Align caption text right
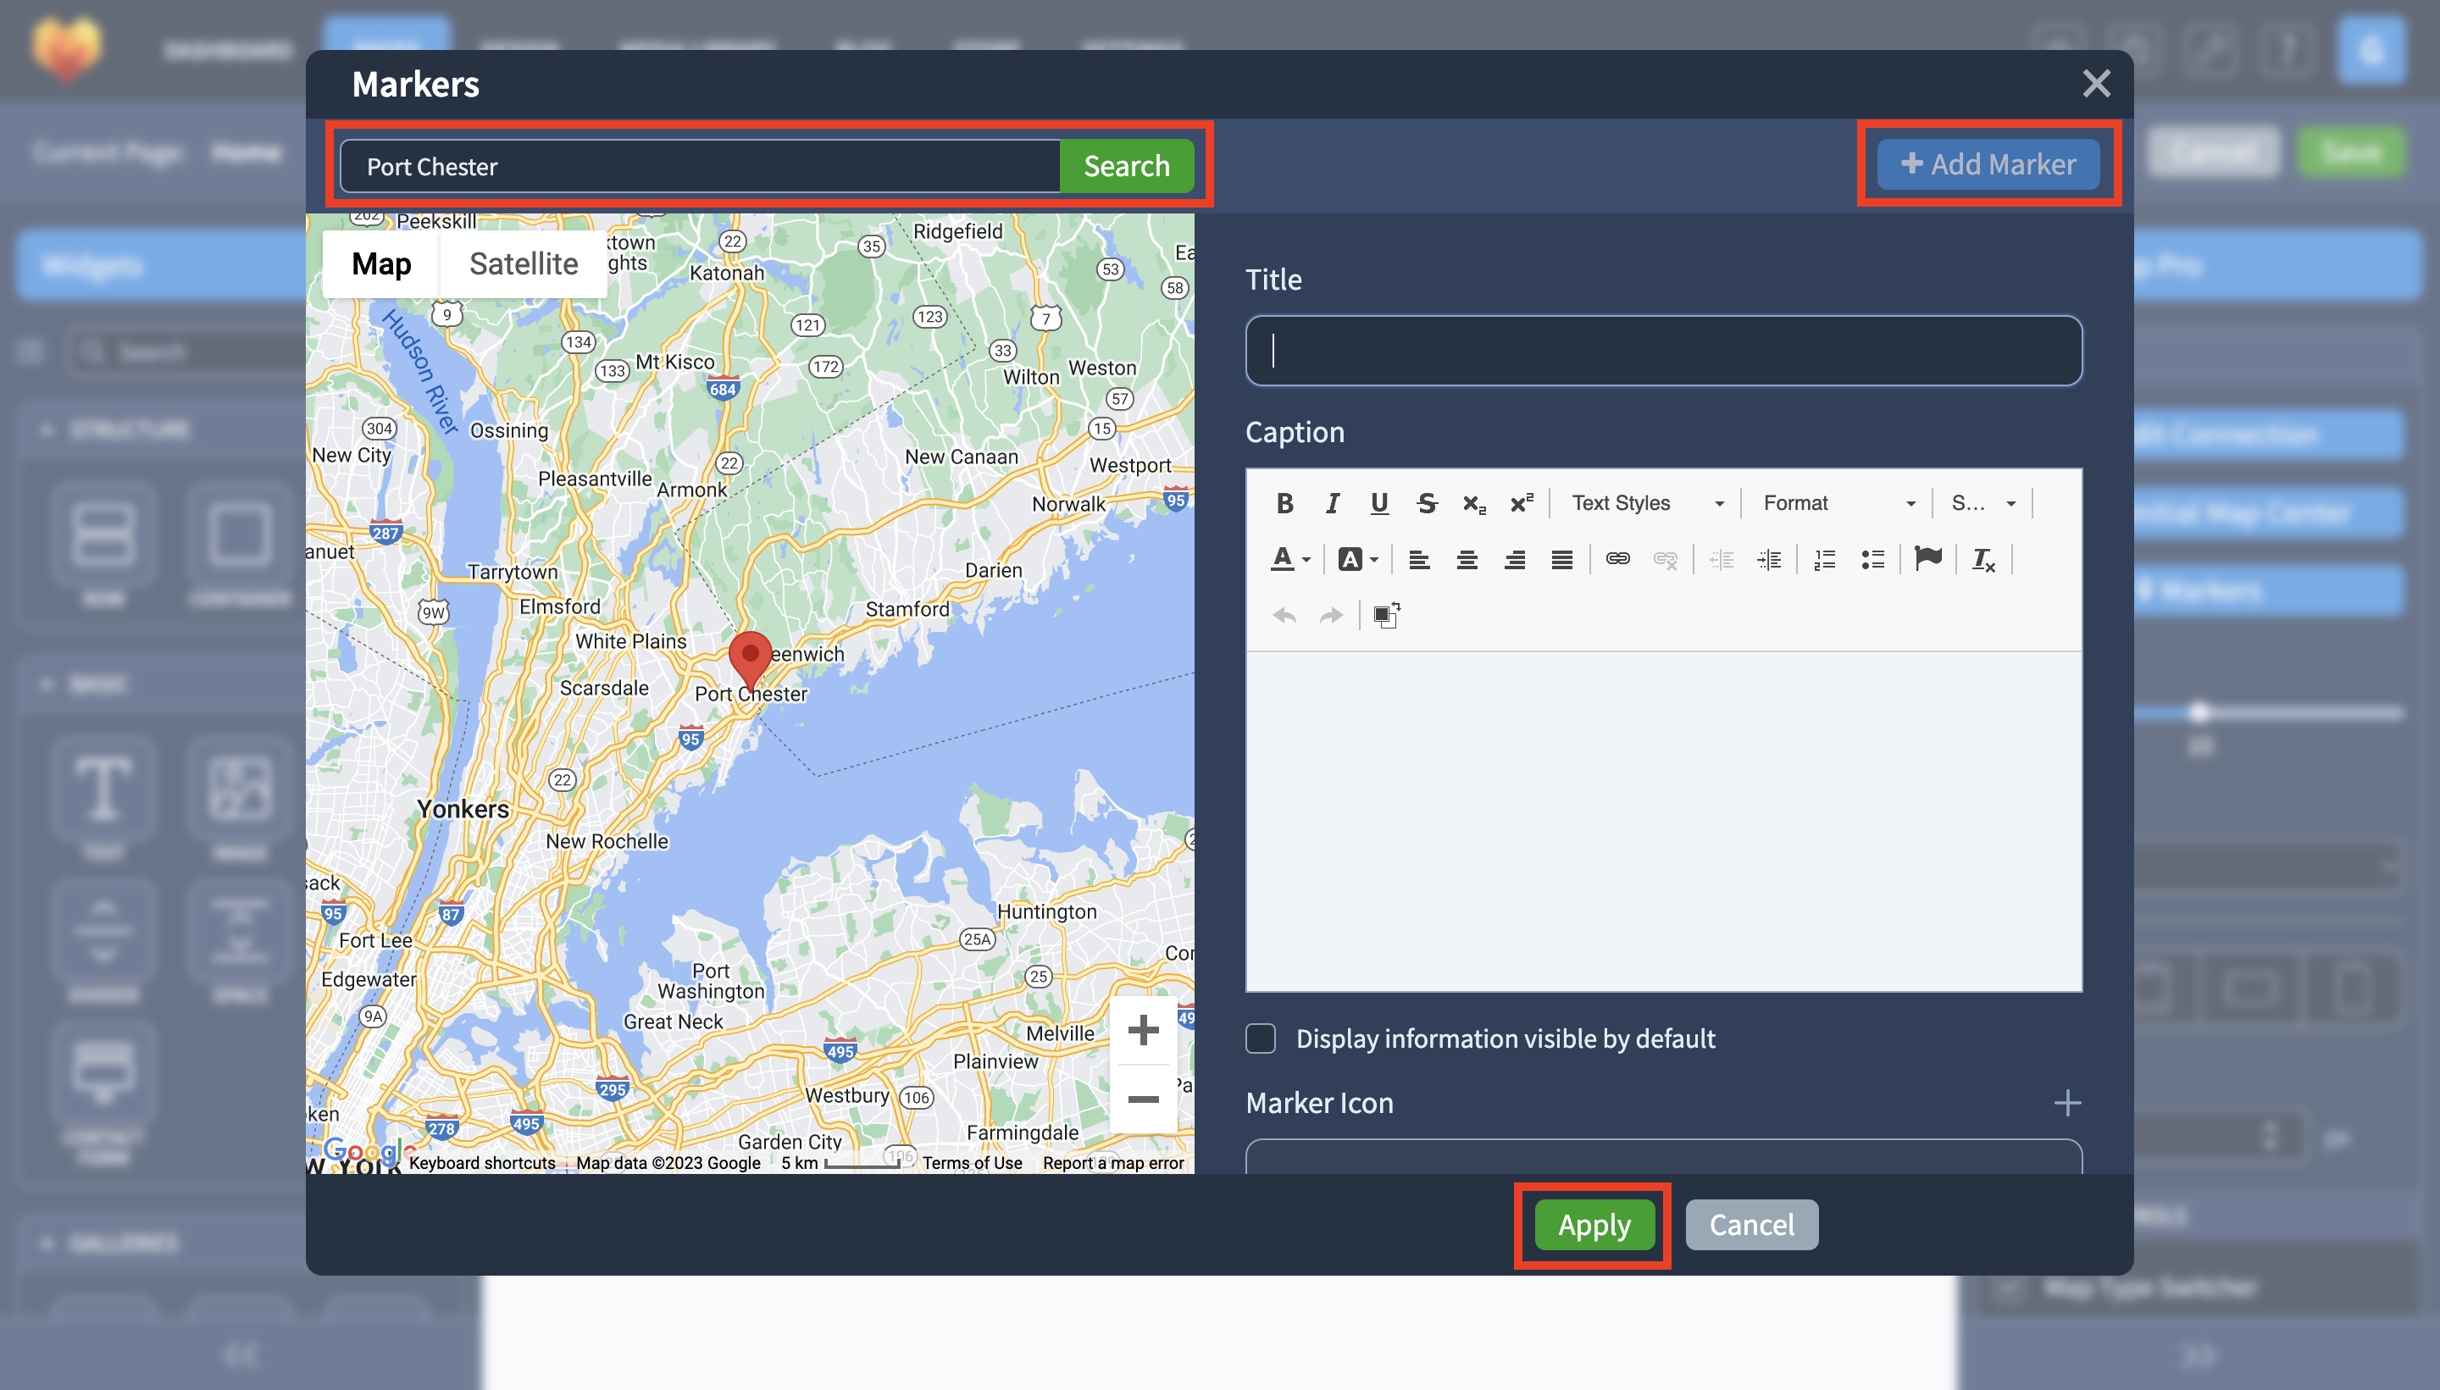The image size is (2440, 1390). coord(1515,559)
